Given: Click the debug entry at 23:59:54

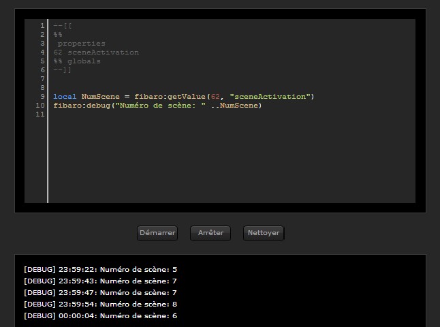Looking at the screenshot, I should point(100,305).
